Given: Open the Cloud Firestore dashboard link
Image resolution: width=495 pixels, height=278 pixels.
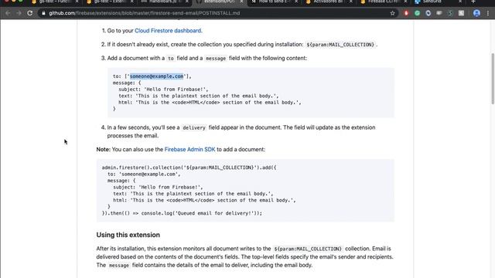Looking at the screenshot, I should pyautogui.click(x=169, y=31).
